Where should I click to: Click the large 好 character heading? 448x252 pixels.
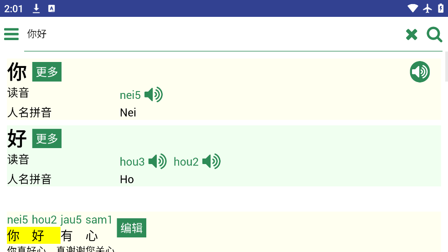tap(17, 139)
